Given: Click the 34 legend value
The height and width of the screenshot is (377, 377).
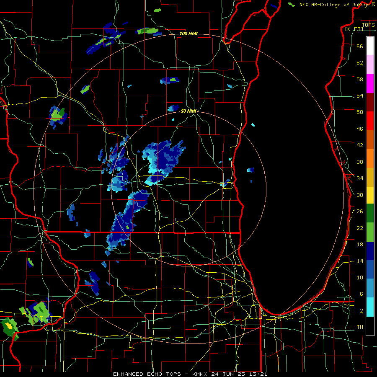Looking at the screenshot, I should click(360, 178).
